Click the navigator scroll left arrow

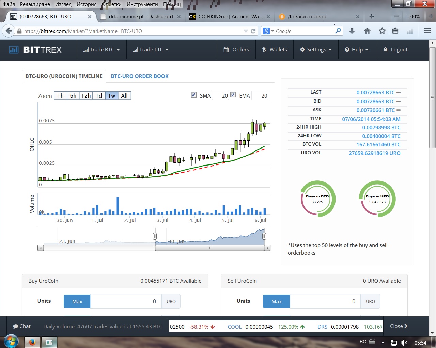pyautogui.click(x=41, y=248)
